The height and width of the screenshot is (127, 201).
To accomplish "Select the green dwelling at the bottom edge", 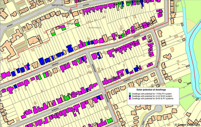I will [110, 121].
